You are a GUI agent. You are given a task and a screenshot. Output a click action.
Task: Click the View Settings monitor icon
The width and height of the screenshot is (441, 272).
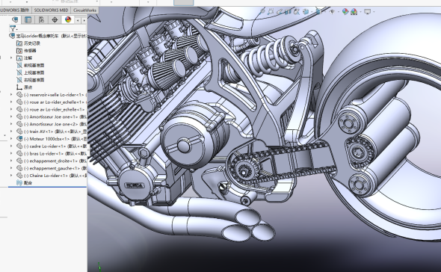[367, 11]
